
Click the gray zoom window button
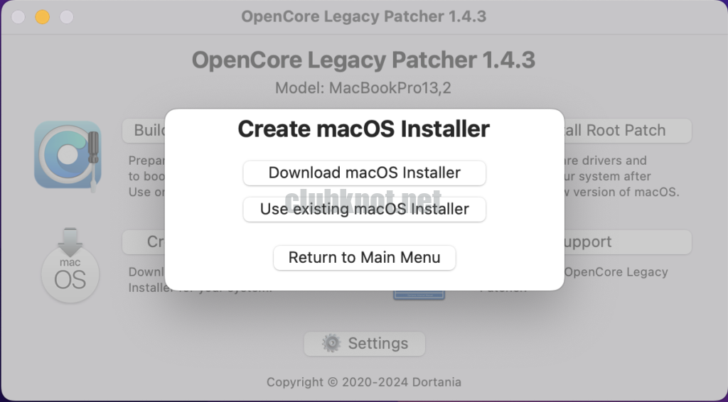66,16
